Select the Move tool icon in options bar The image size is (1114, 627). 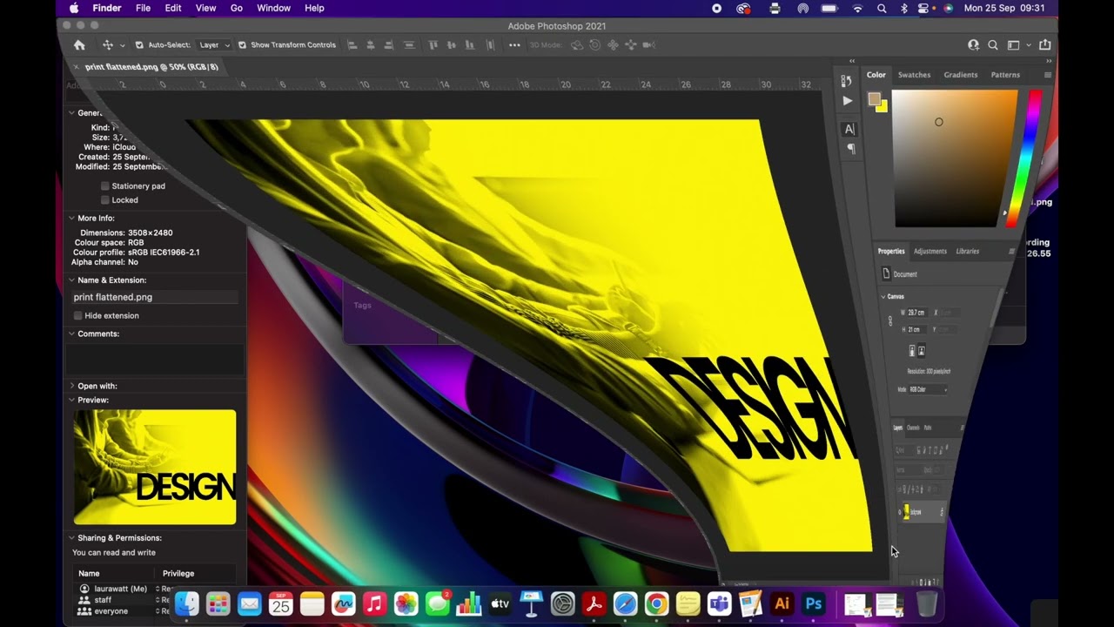108,45
